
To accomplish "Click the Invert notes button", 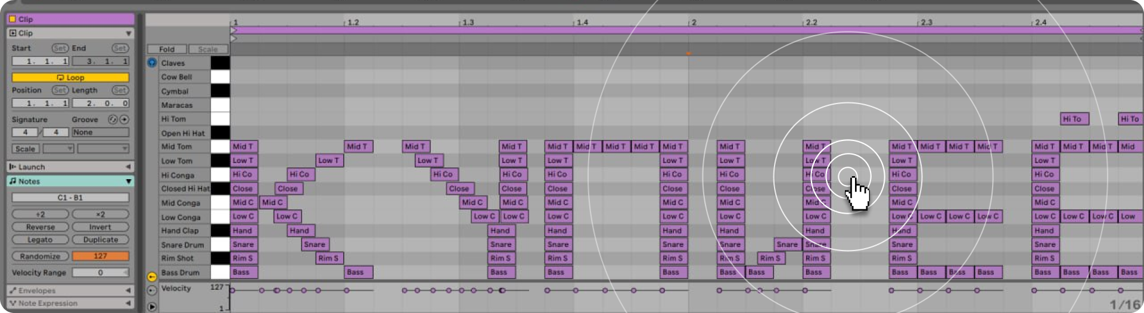I will tap(101, 227).
